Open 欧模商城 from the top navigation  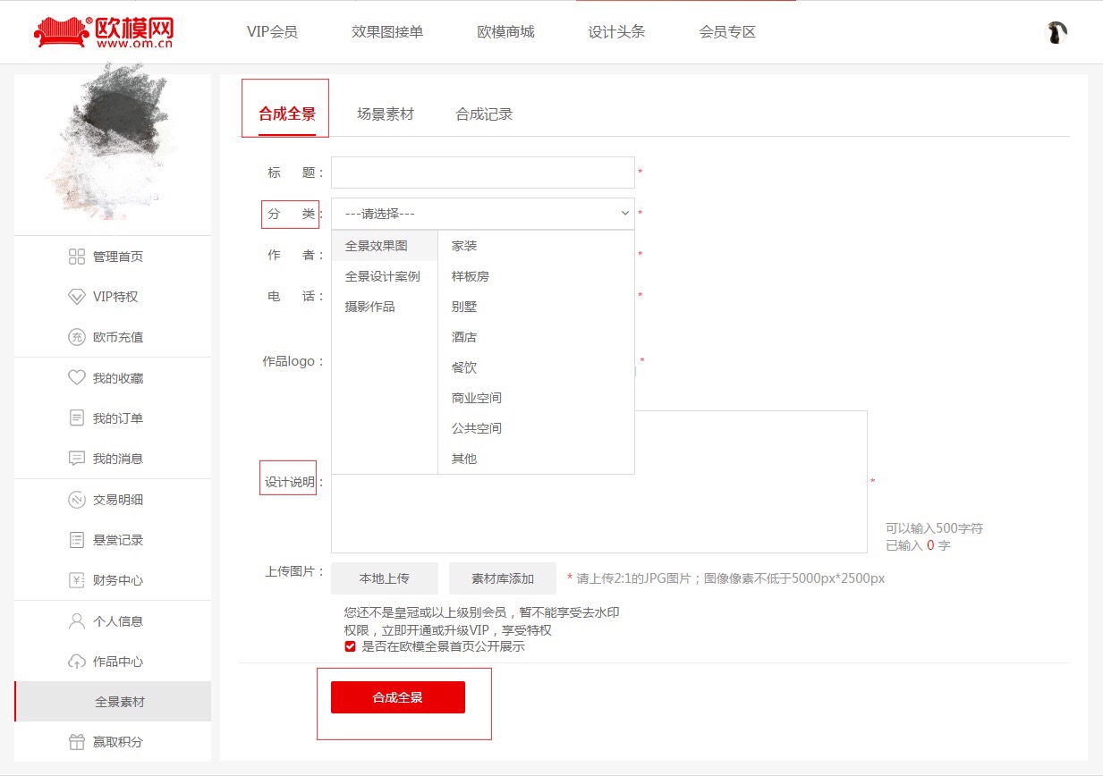click(x=505, y=31)
